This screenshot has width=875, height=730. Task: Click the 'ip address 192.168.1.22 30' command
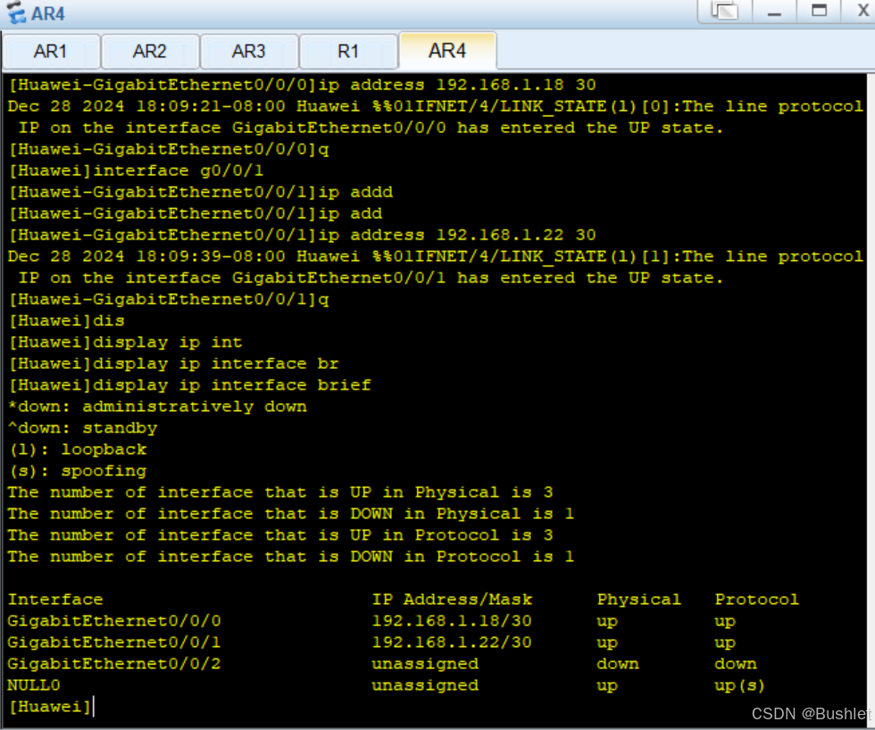(x=457, y=235)
